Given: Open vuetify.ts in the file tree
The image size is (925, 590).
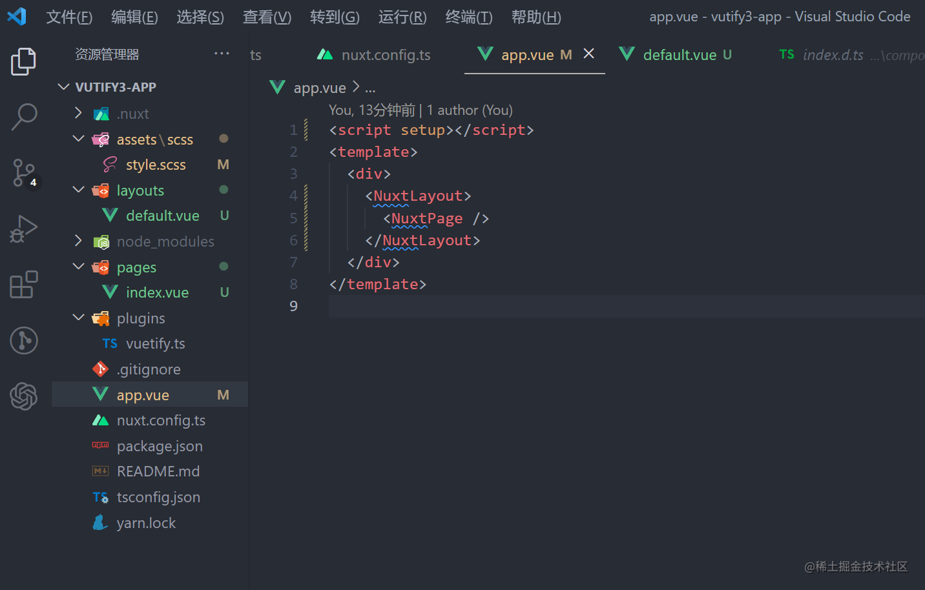Looking at the screenshot, I should [150, 343].
